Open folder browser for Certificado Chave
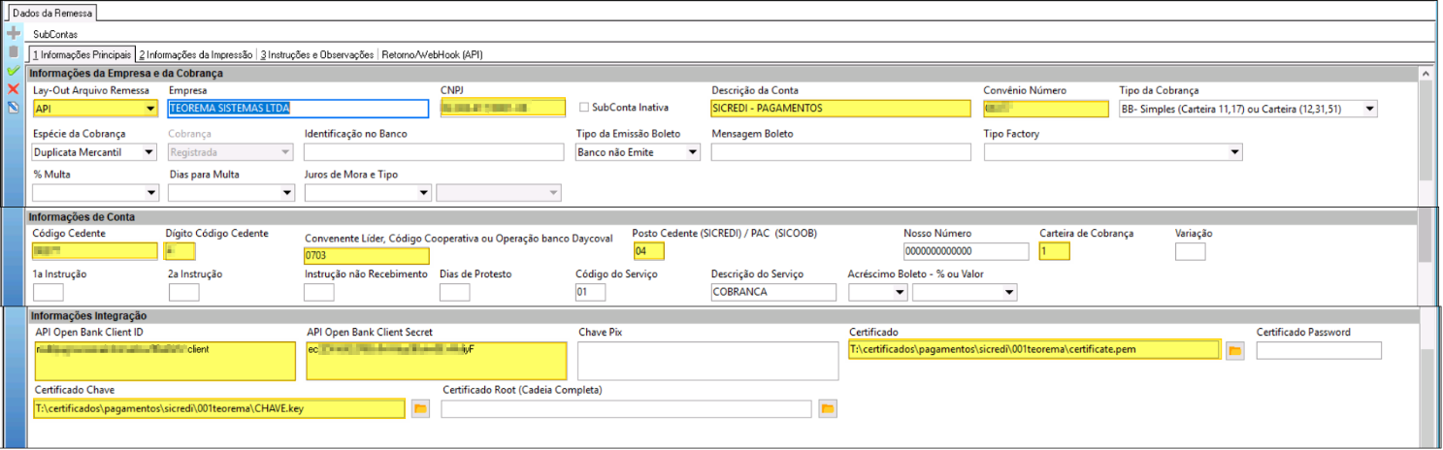This screenshot has height=450, width=1443. (x=420, y=409)
